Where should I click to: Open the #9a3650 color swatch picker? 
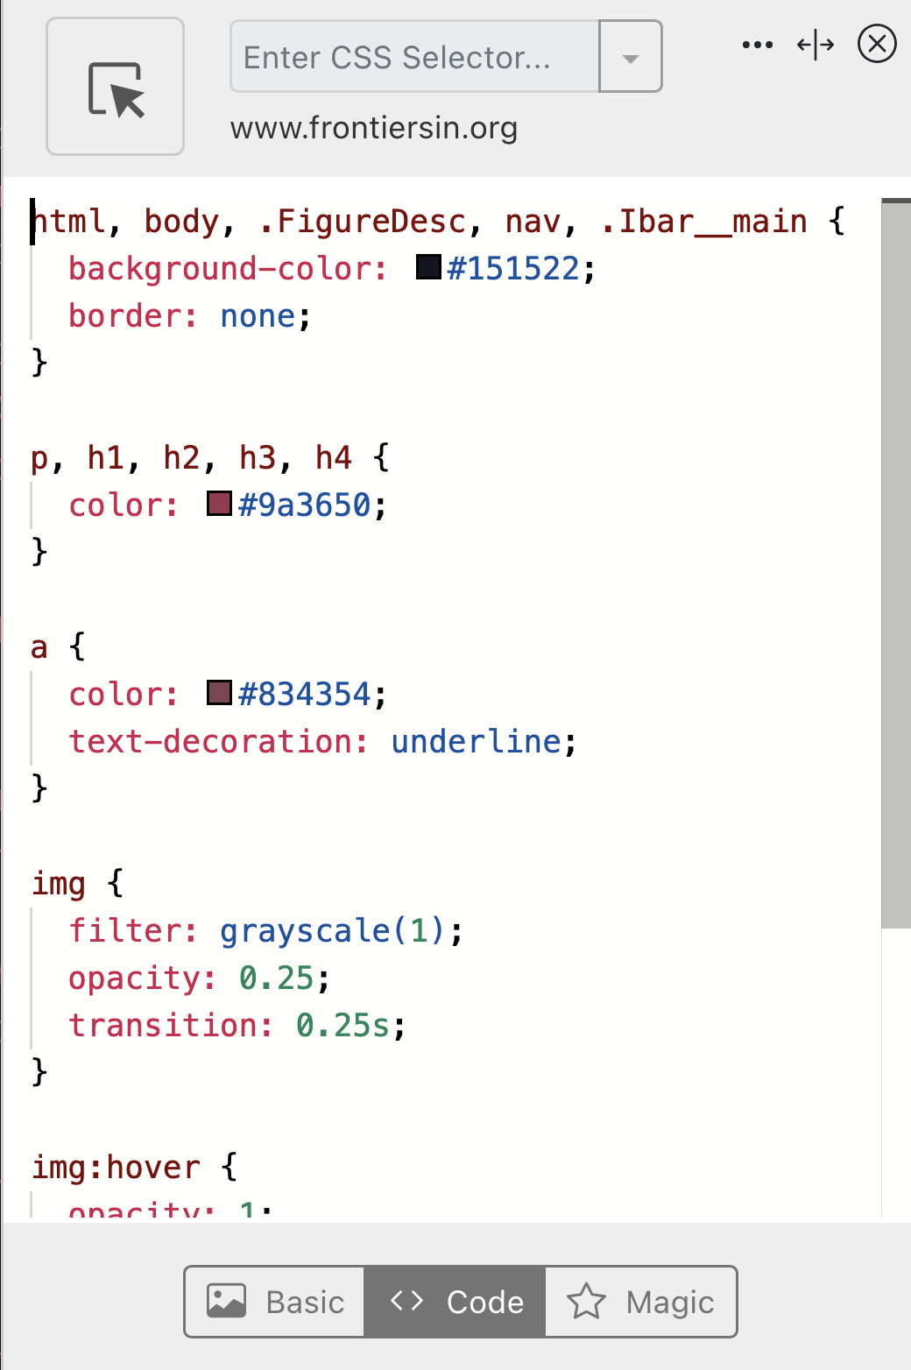[219, 504]
